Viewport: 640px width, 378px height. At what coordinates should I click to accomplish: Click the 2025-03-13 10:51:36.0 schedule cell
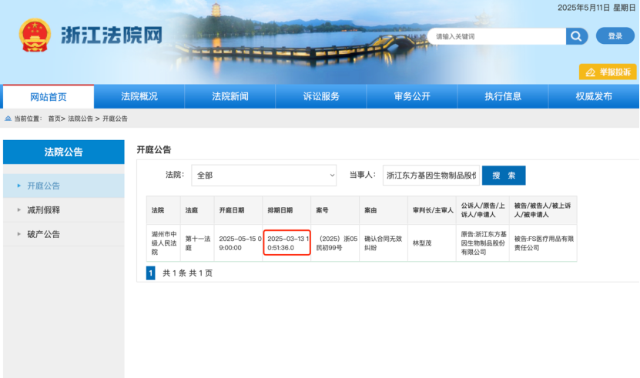click(x=287, y=243)
